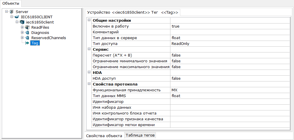The width and height of the screenshot is (294, 140).
Task: Click the Общие настройки header text
Action: tap(112, 21)
